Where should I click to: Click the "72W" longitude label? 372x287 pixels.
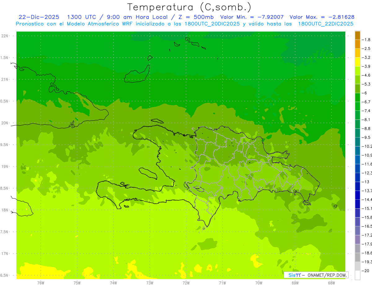click(186, 283)
